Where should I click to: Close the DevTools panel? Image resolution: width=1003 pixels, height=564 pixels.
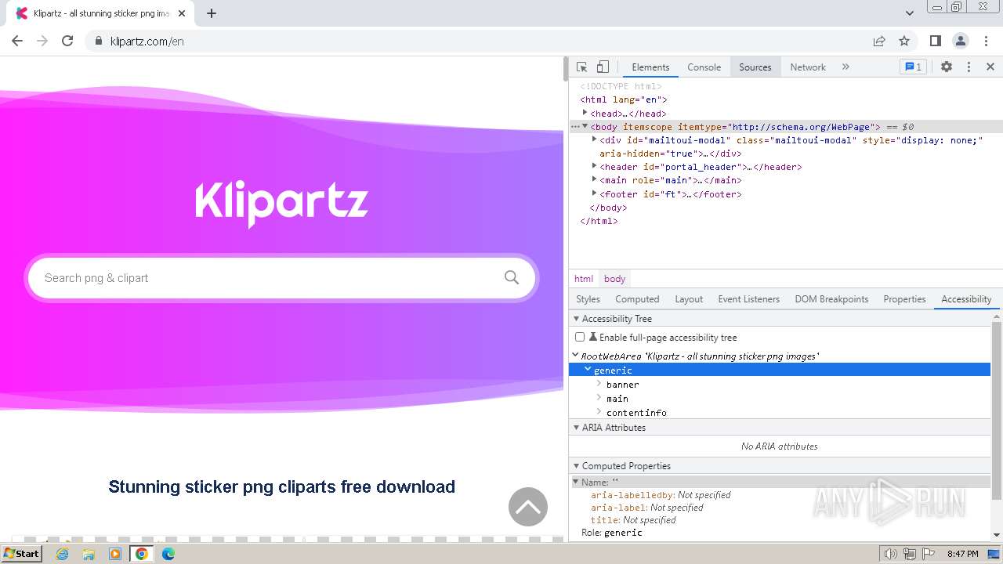click(990, 67)
